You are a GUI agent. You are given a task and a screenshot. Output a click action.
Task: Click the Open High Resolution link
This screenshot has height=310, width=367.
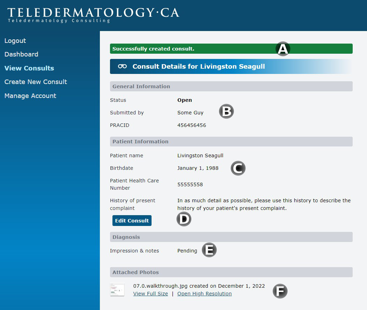(x=204, y=294)
